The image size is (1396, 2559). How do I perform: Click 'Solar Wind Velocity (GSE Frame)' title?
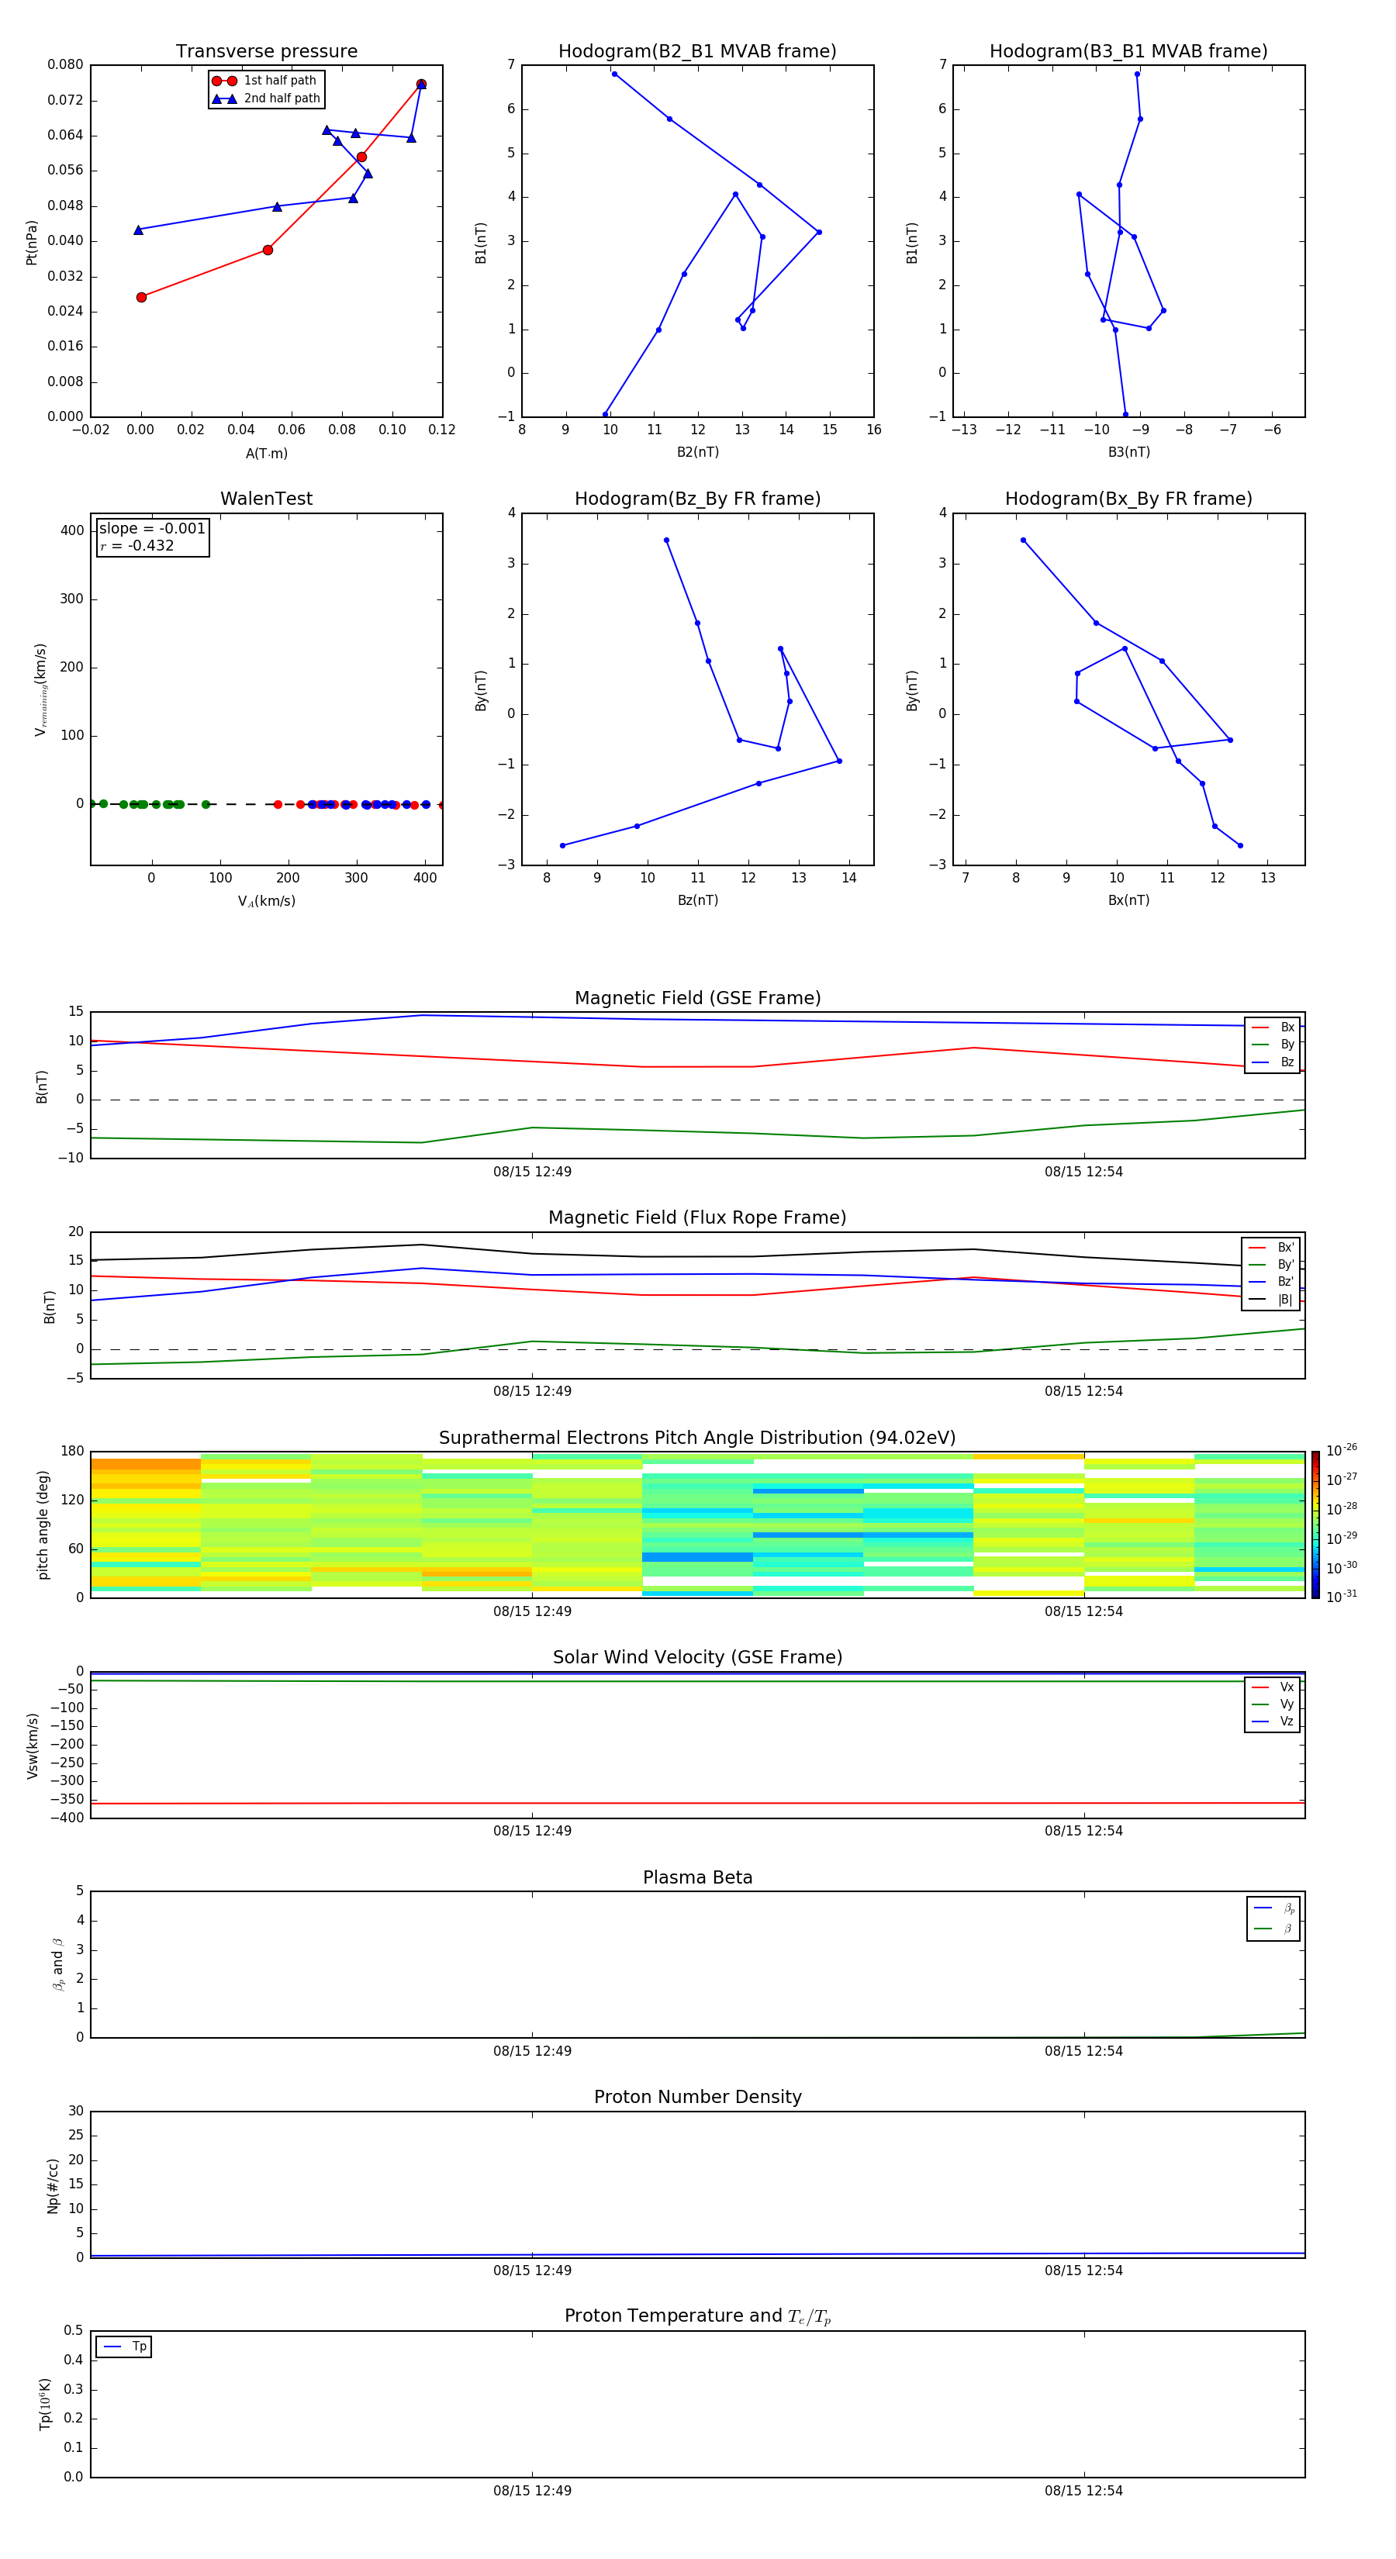click(x=697, y=1657)
